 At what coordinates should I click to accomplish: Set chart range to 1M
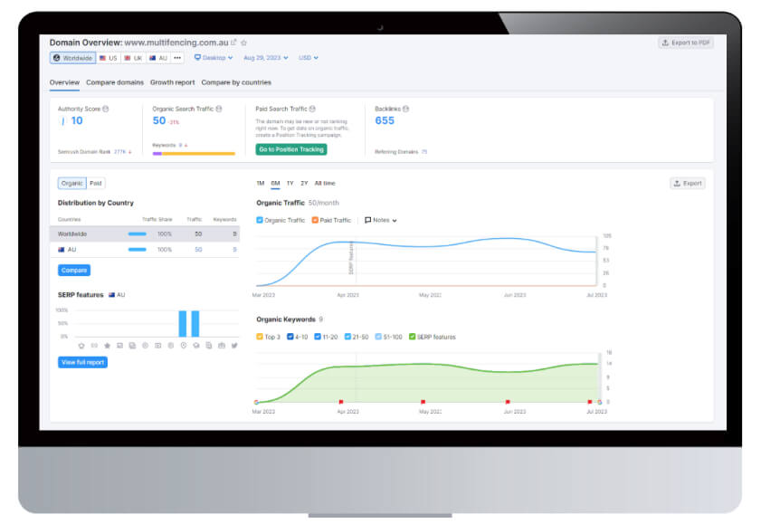(x=261, y=184)
